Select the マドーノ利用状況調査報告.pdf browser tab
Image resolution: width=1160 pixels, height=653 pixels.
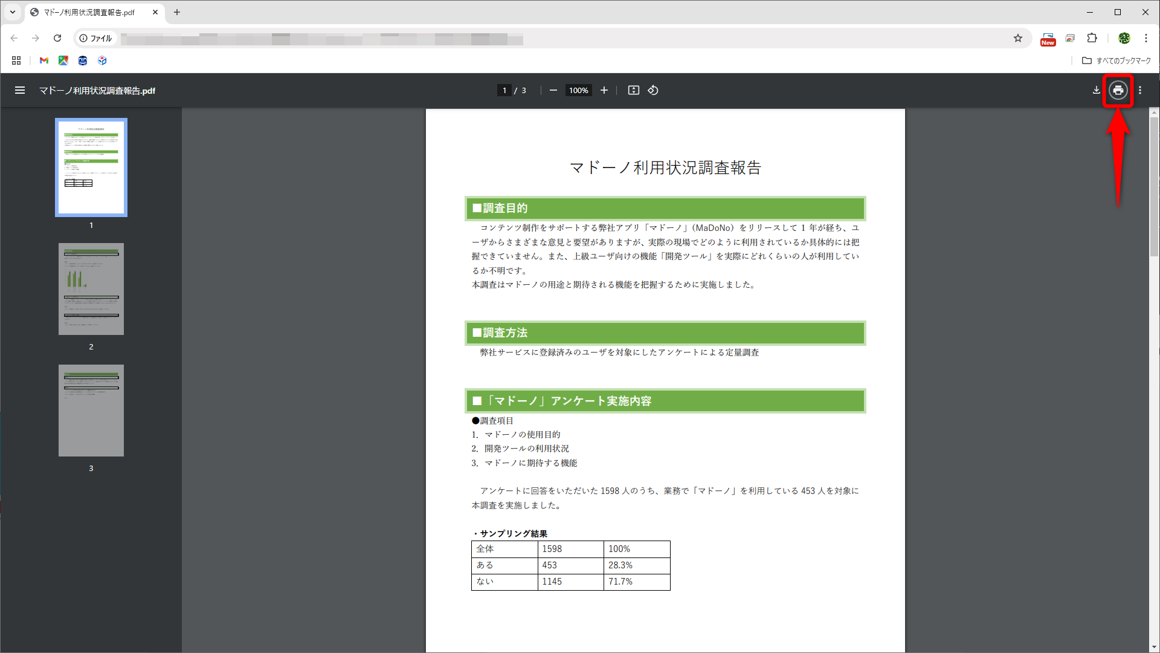91,12
